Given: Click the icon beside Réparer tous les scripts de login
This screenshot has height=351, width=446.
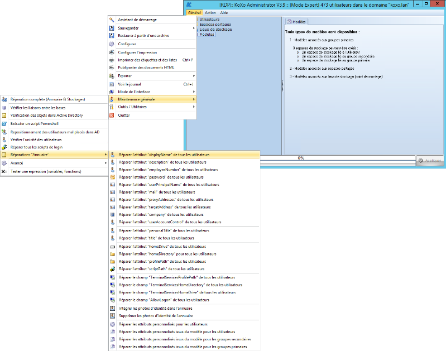Looking at the screenshot, I should 4,147.
